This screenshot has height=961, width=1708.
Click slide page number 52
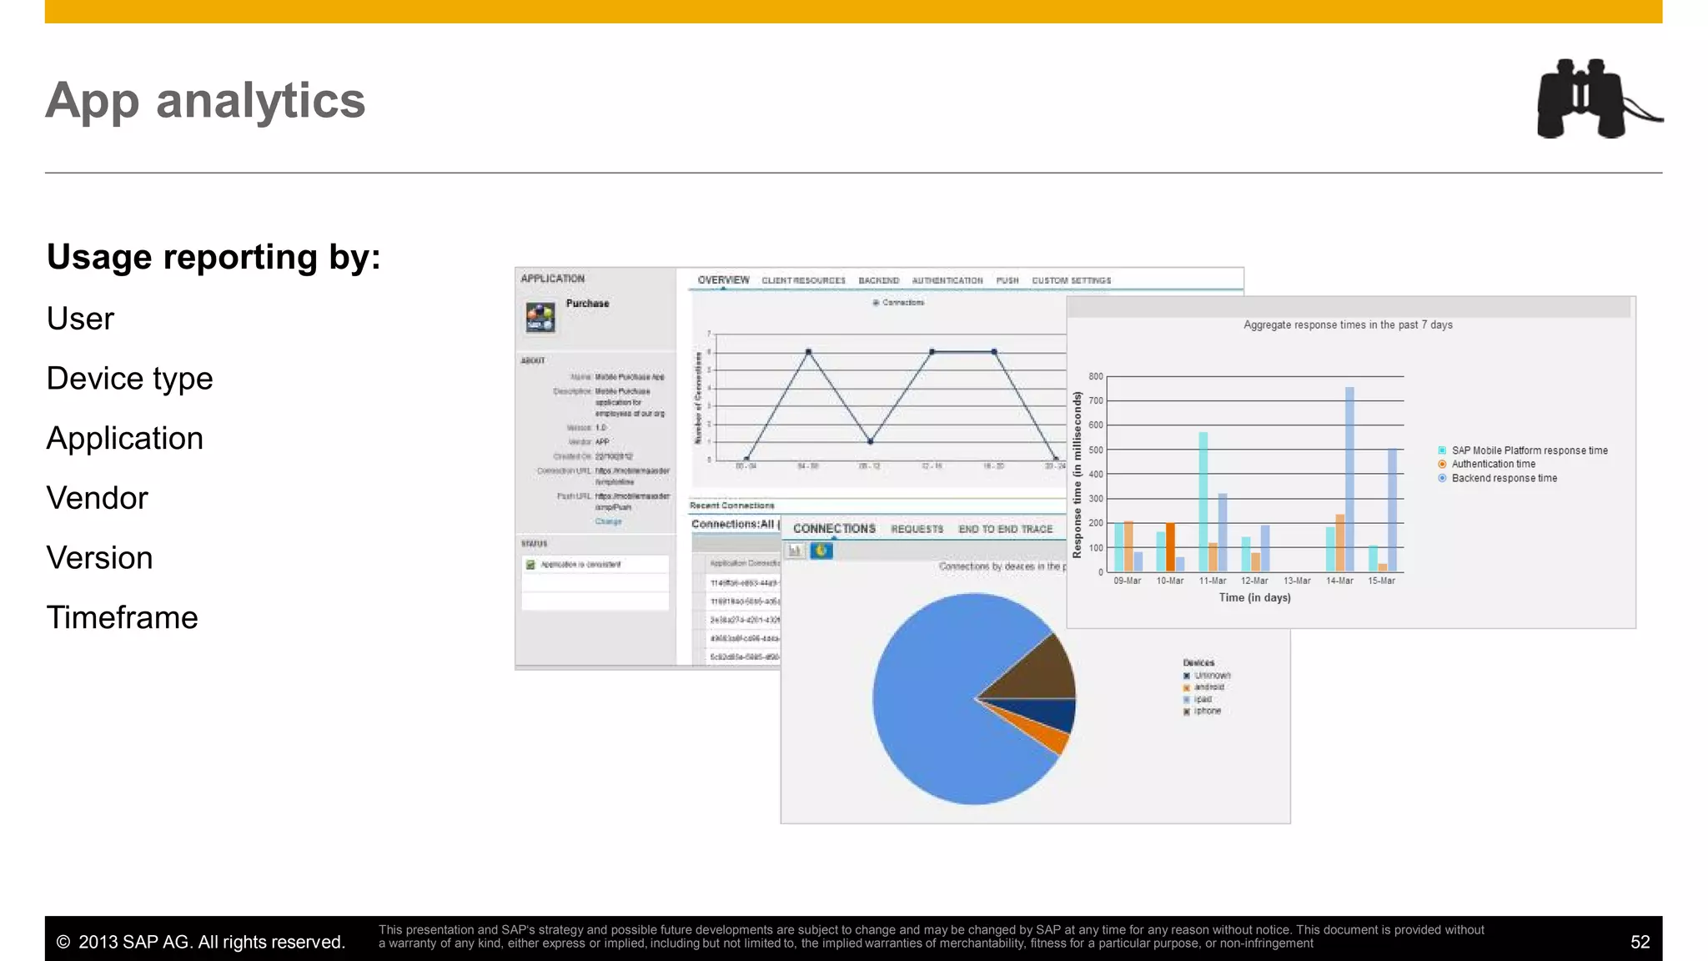1640,942
